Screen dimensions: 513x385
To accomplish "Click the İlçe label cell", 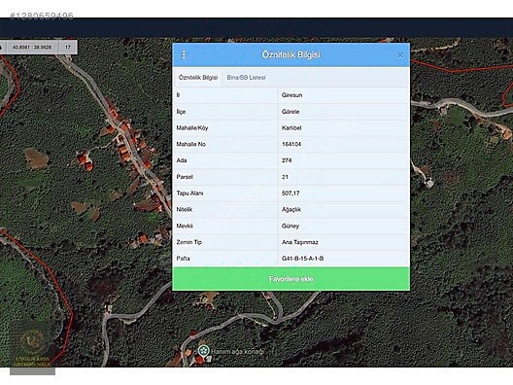I will [x=225, y=112].
